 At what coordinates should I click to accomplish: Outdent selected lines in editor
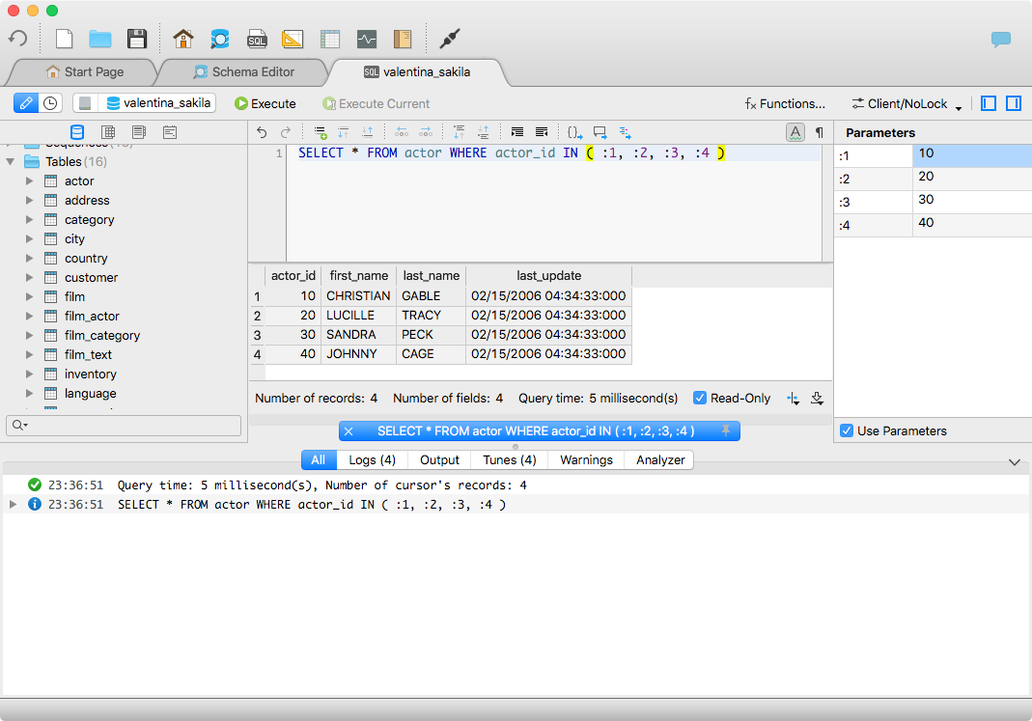[x=542, y=132]
